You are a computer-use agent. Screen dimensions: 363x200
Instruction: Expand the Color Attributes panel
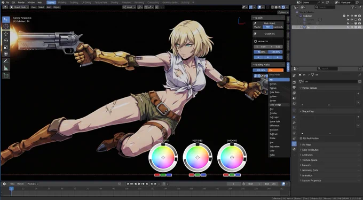click(x=310, y=150)
